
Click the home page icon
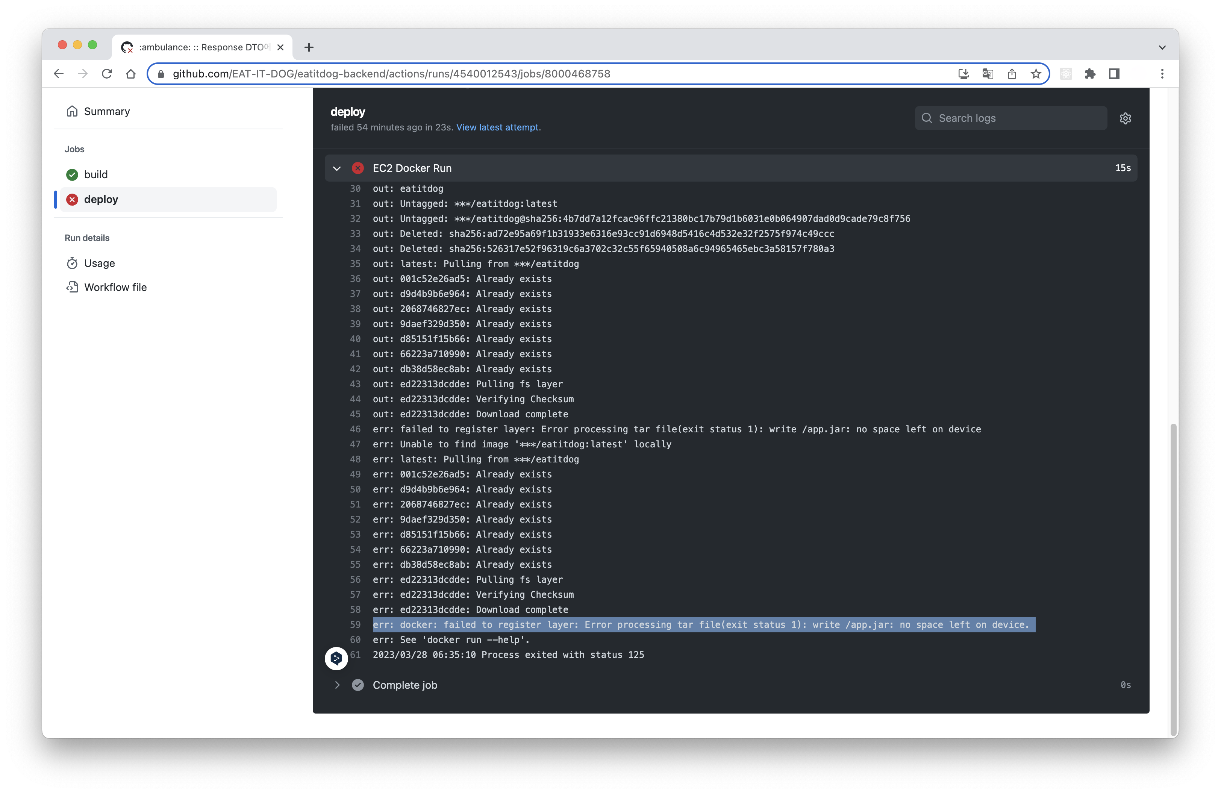[131, 74]
